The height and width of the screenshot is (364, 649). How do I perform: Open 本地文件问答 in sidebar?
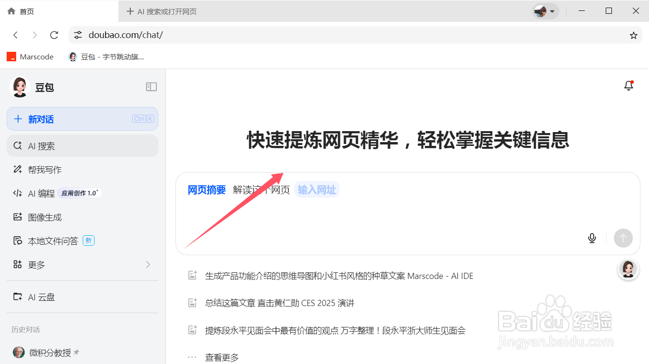pos(82,241)
